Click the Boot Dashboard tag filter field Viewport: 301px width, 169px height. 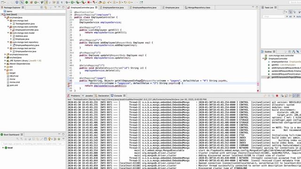pyautogui.click(x=33, y=144)
